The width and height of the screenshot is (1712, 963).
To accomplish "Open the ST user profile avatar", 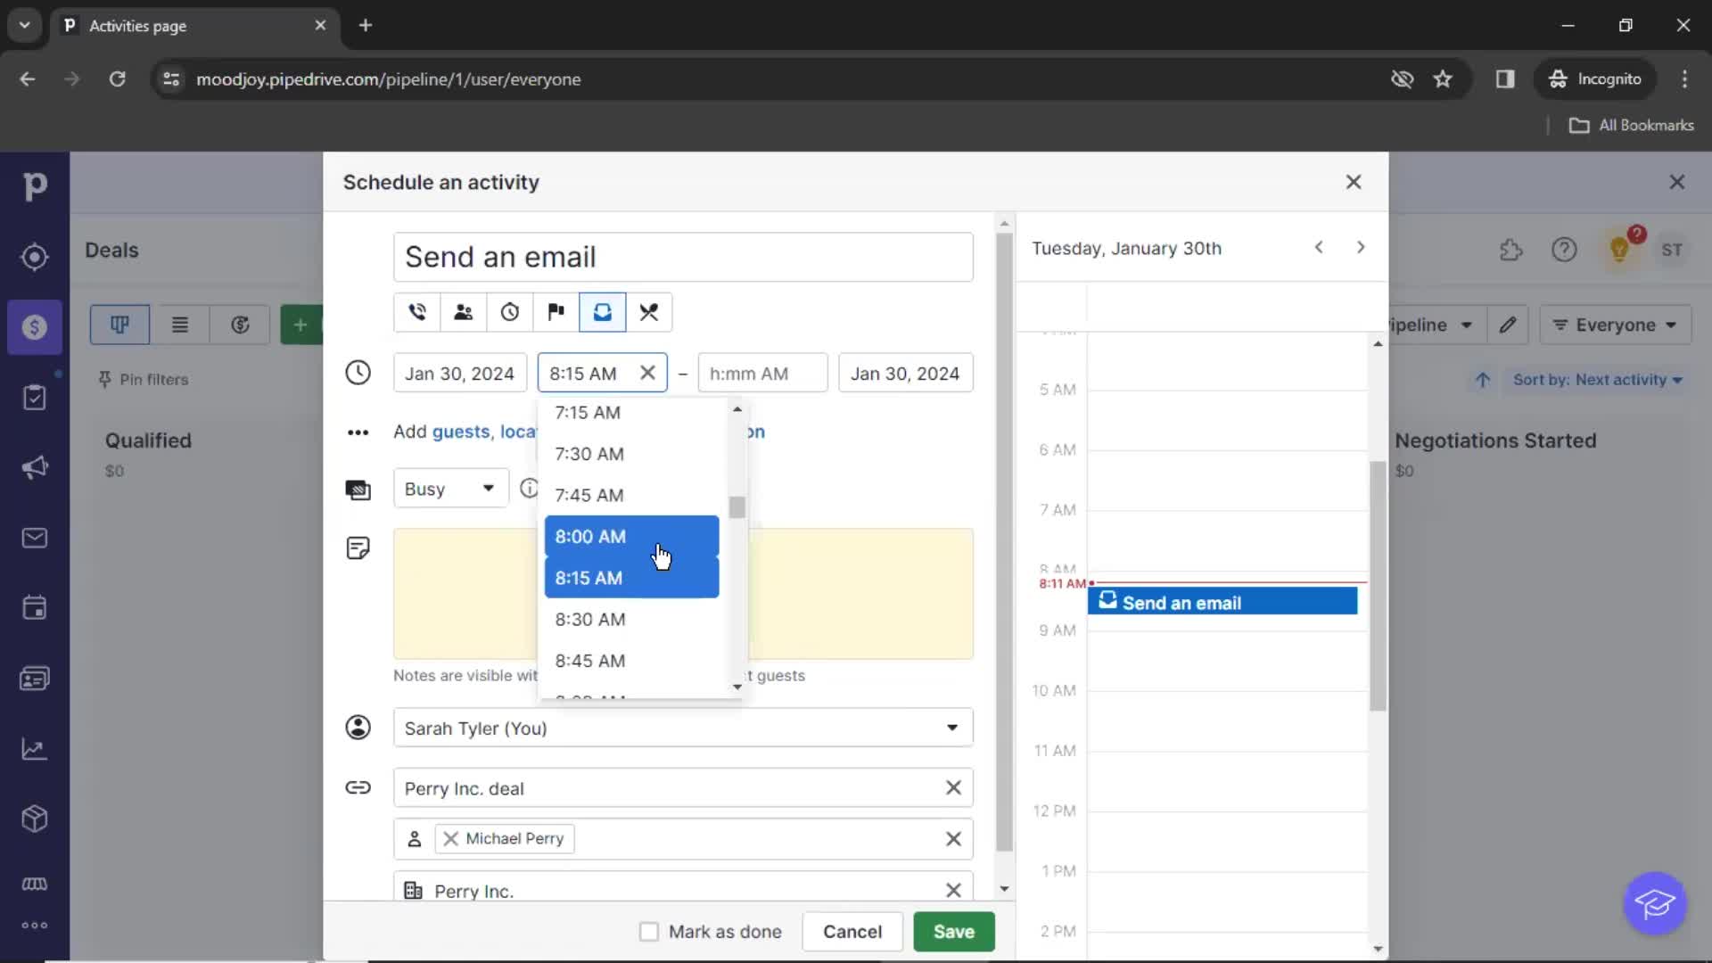I will click(1672, 250).
